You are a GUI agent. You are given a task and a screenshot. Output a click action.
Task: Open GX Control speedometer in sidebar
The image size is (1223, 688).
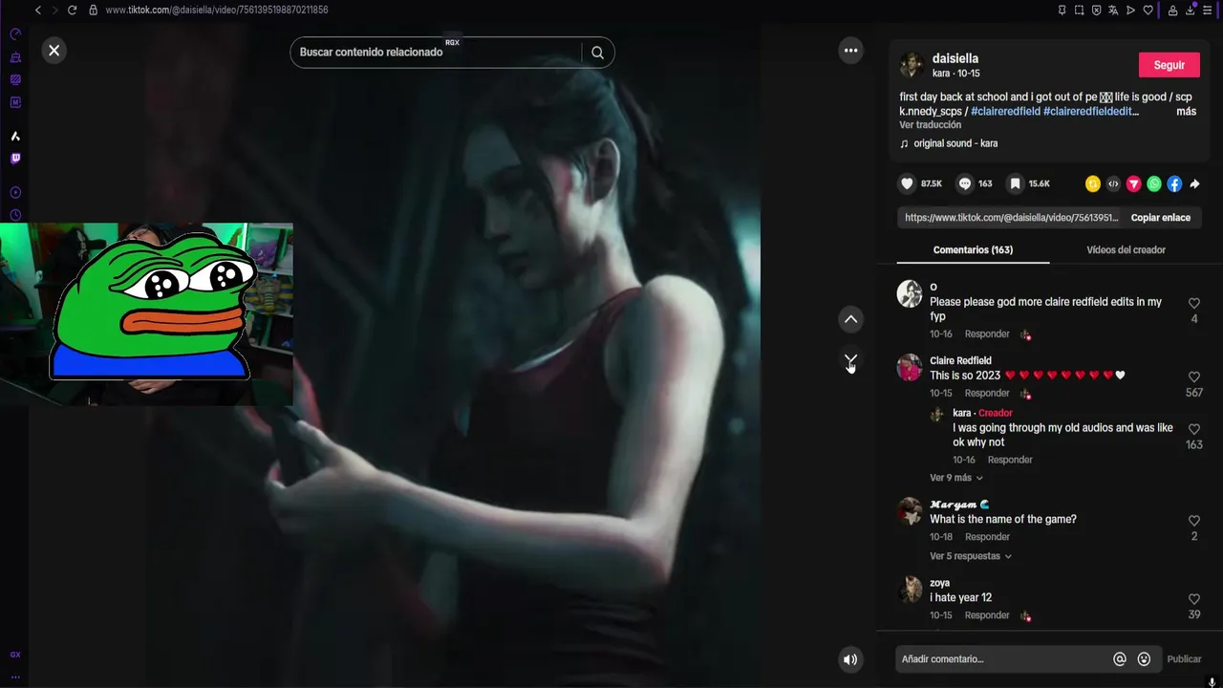(15, 33)
